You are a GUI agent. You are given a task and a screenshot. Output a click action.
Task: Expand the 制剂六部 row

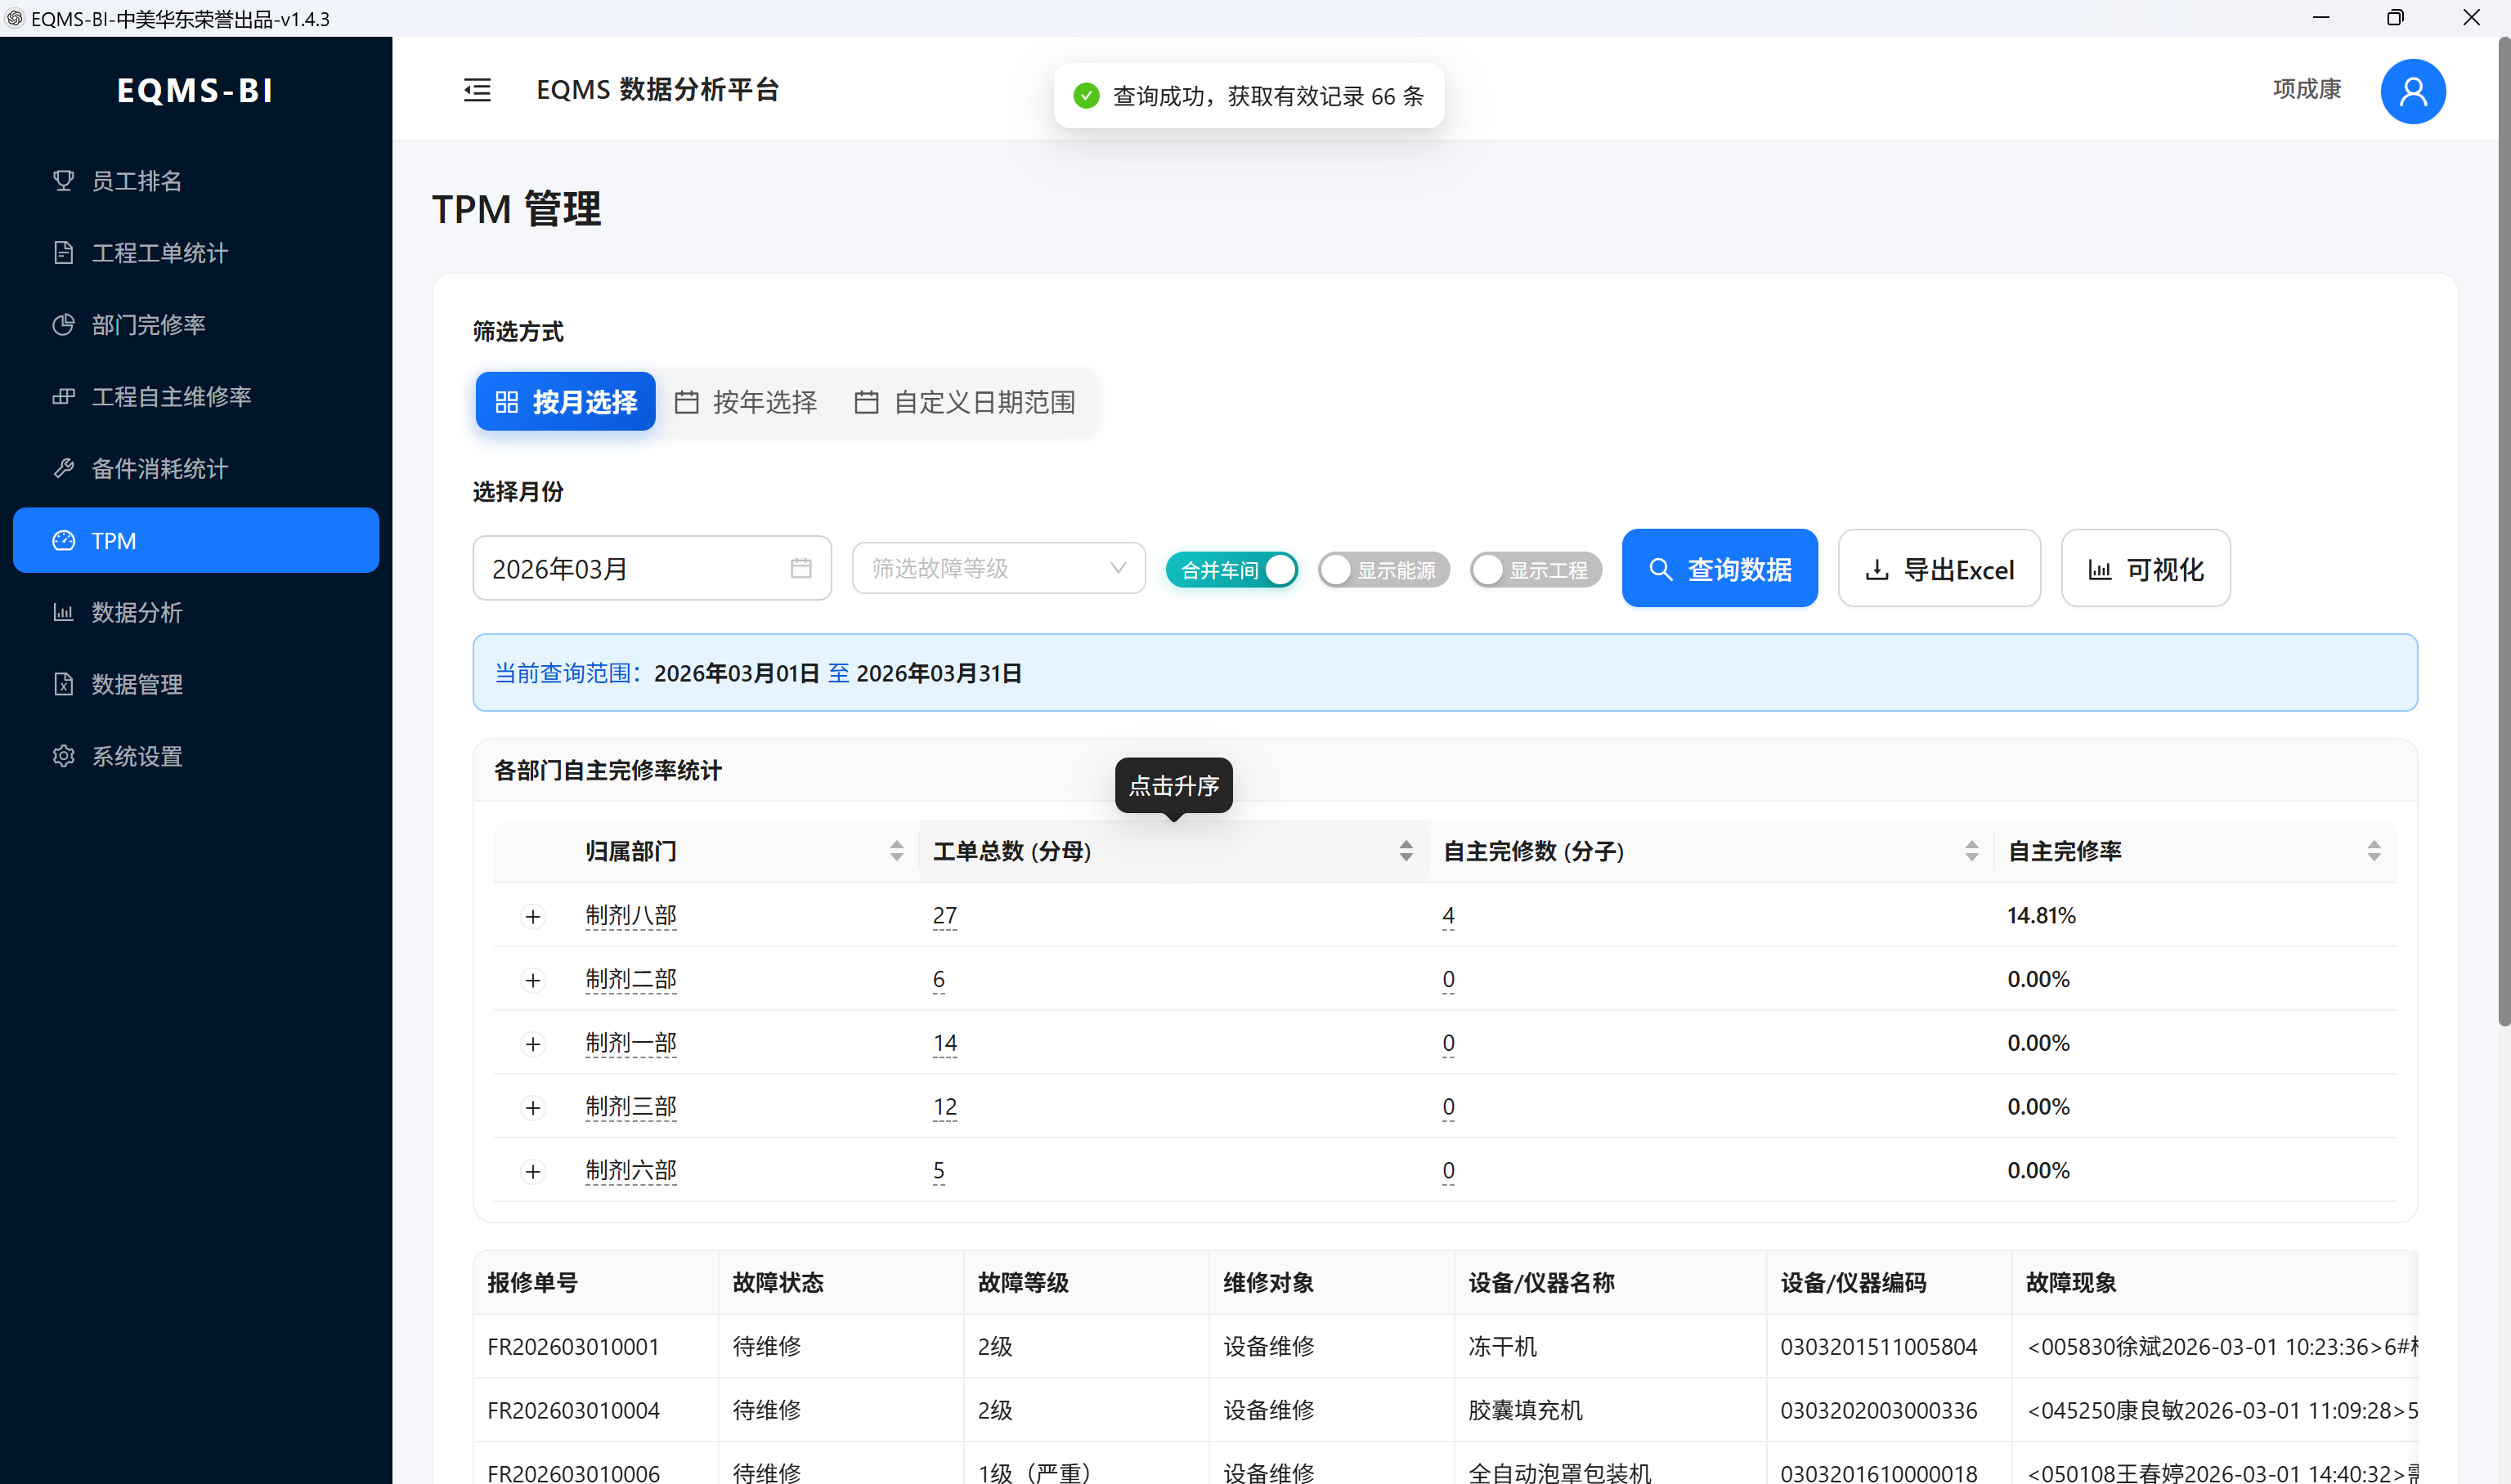point(533,1171)
